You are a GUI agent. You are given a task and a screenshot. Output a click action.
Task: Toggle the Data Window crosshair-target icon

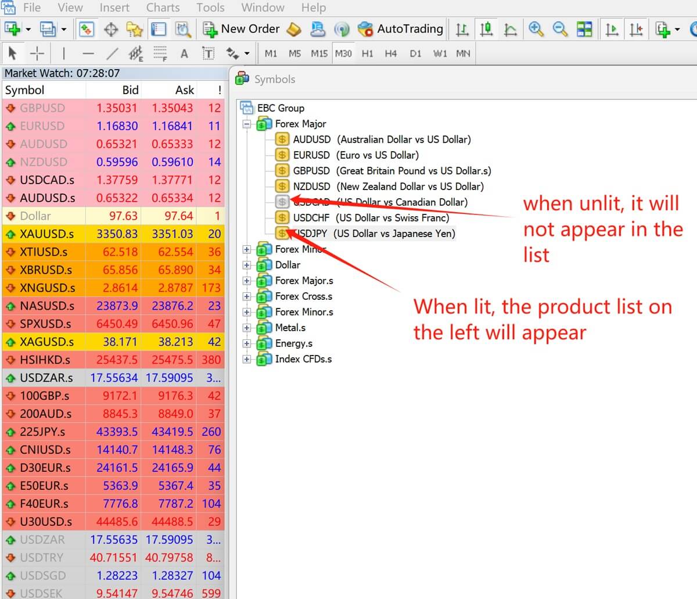click(110, 28)
